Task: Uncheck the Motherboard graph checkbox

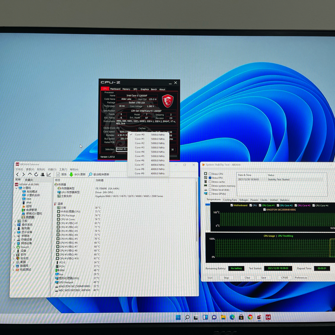Action: [232, 205]
